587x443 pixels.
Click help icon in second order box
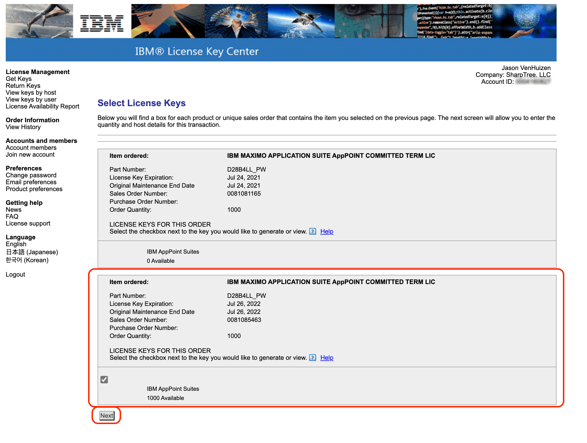pos(312,357)
